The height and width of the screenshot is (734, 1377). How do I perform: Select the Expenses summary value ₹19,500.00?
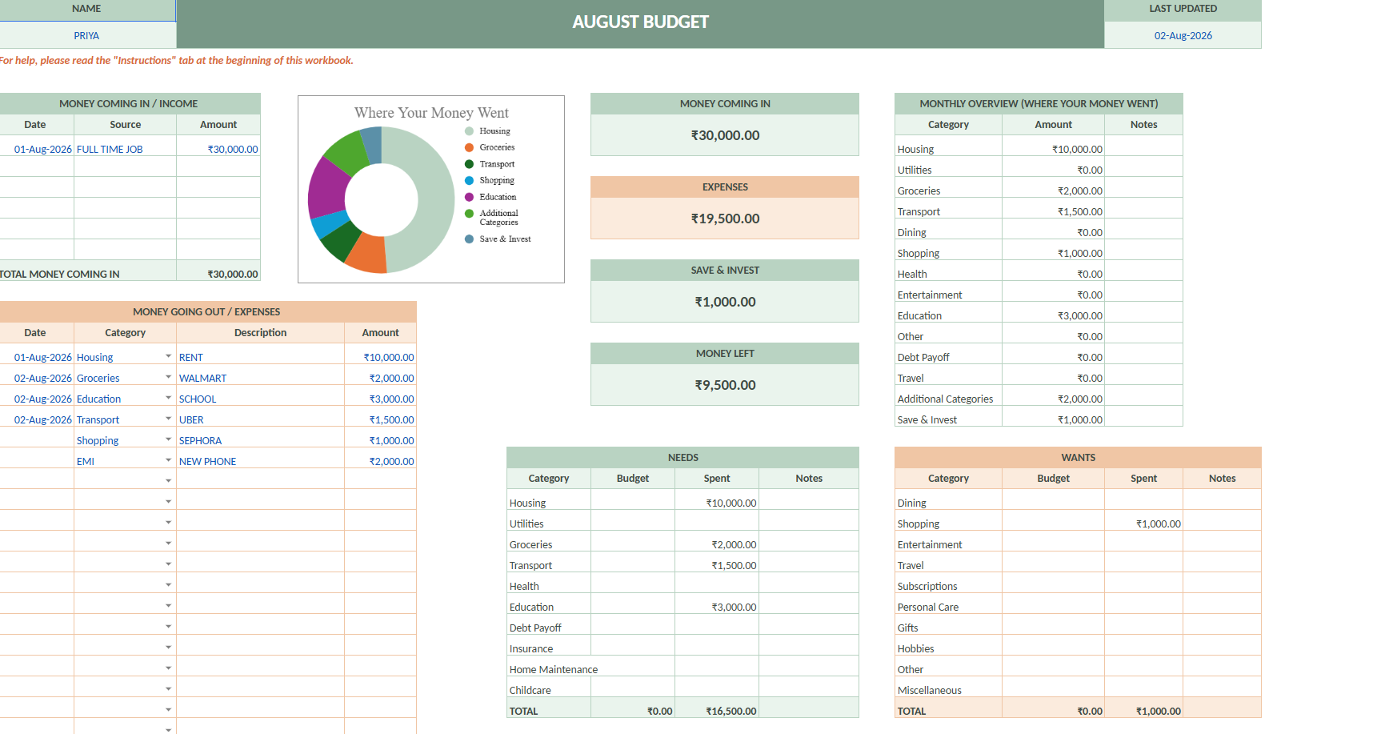point(725,219)
